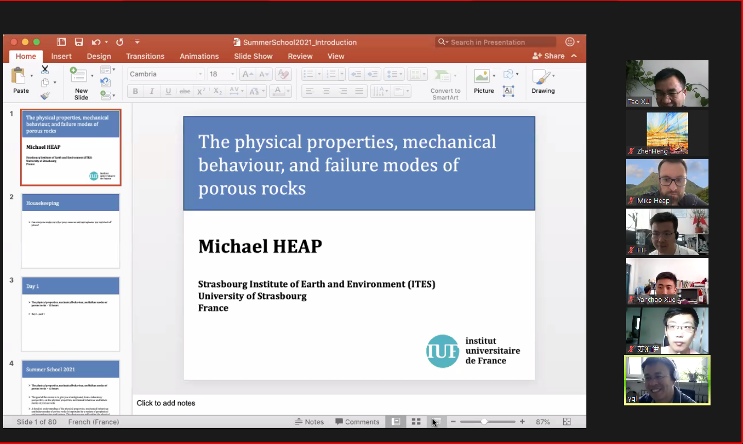Select the Housekeeping slide thumbnail

click(x=71, y=231)
